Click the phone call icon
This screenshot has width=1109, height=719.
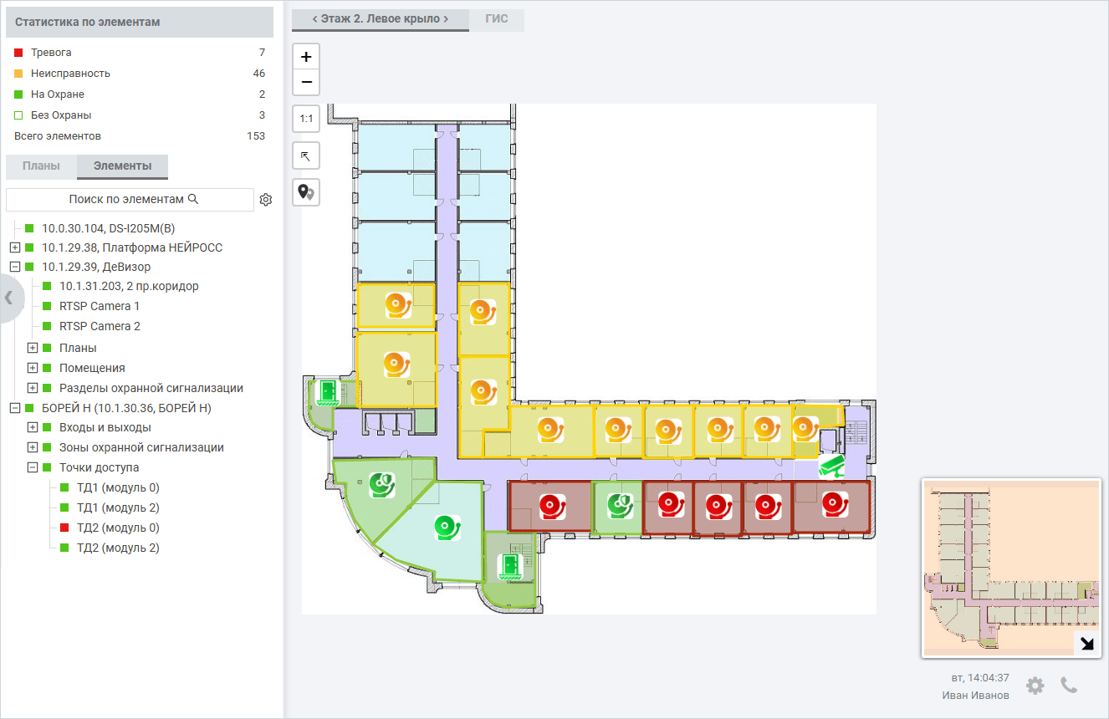[1069, 686]
